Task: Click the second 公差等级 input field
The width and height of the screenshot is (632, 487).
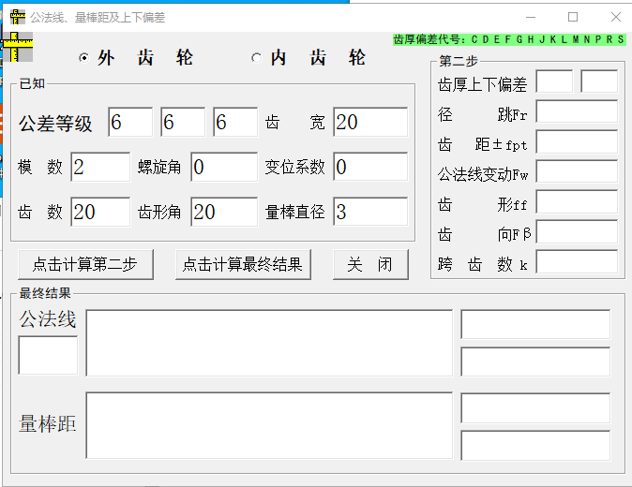Action: point(183,122)
